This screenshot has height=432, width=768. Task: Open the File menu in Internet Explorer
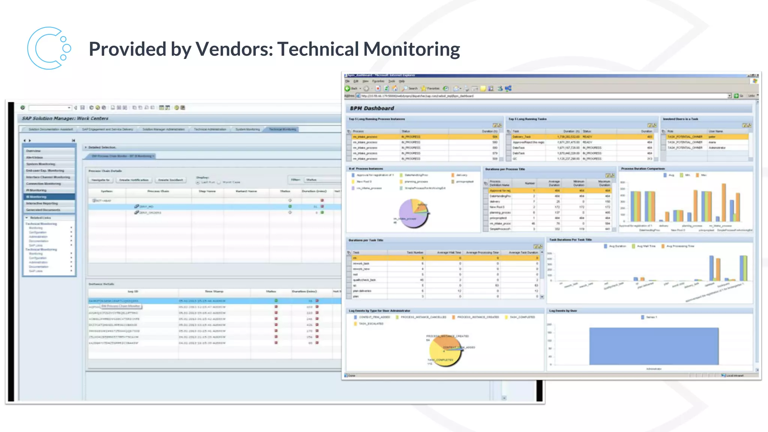coord(347,81)
